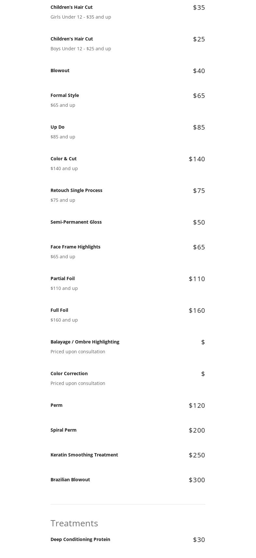Click the Blowout service name
The width and height of the screenshot is (256, 558).
pyautogui.click(x=60, y=71)
